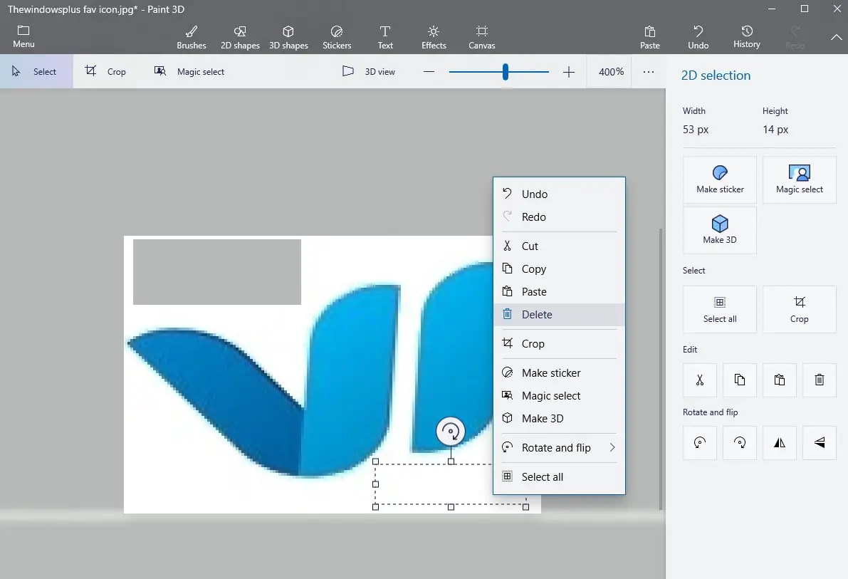Open the History panel
The image size is (848, 579).
point(747,37)
